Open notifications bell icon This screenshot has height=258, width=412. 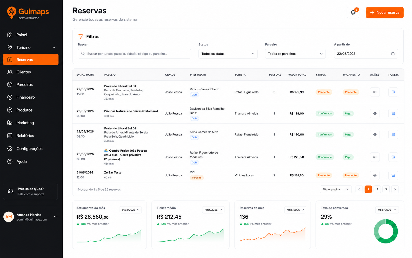[x=353, y=12]
